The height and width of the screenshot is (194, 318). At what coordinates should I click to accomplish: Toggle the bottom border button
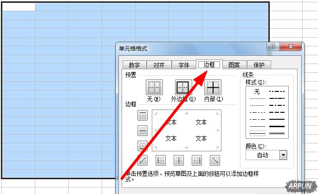coord(143,146)
